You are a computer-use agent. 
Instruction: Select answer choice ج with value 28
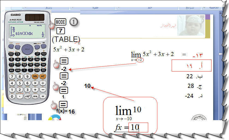pyautogui.click(x=194, y=86)
